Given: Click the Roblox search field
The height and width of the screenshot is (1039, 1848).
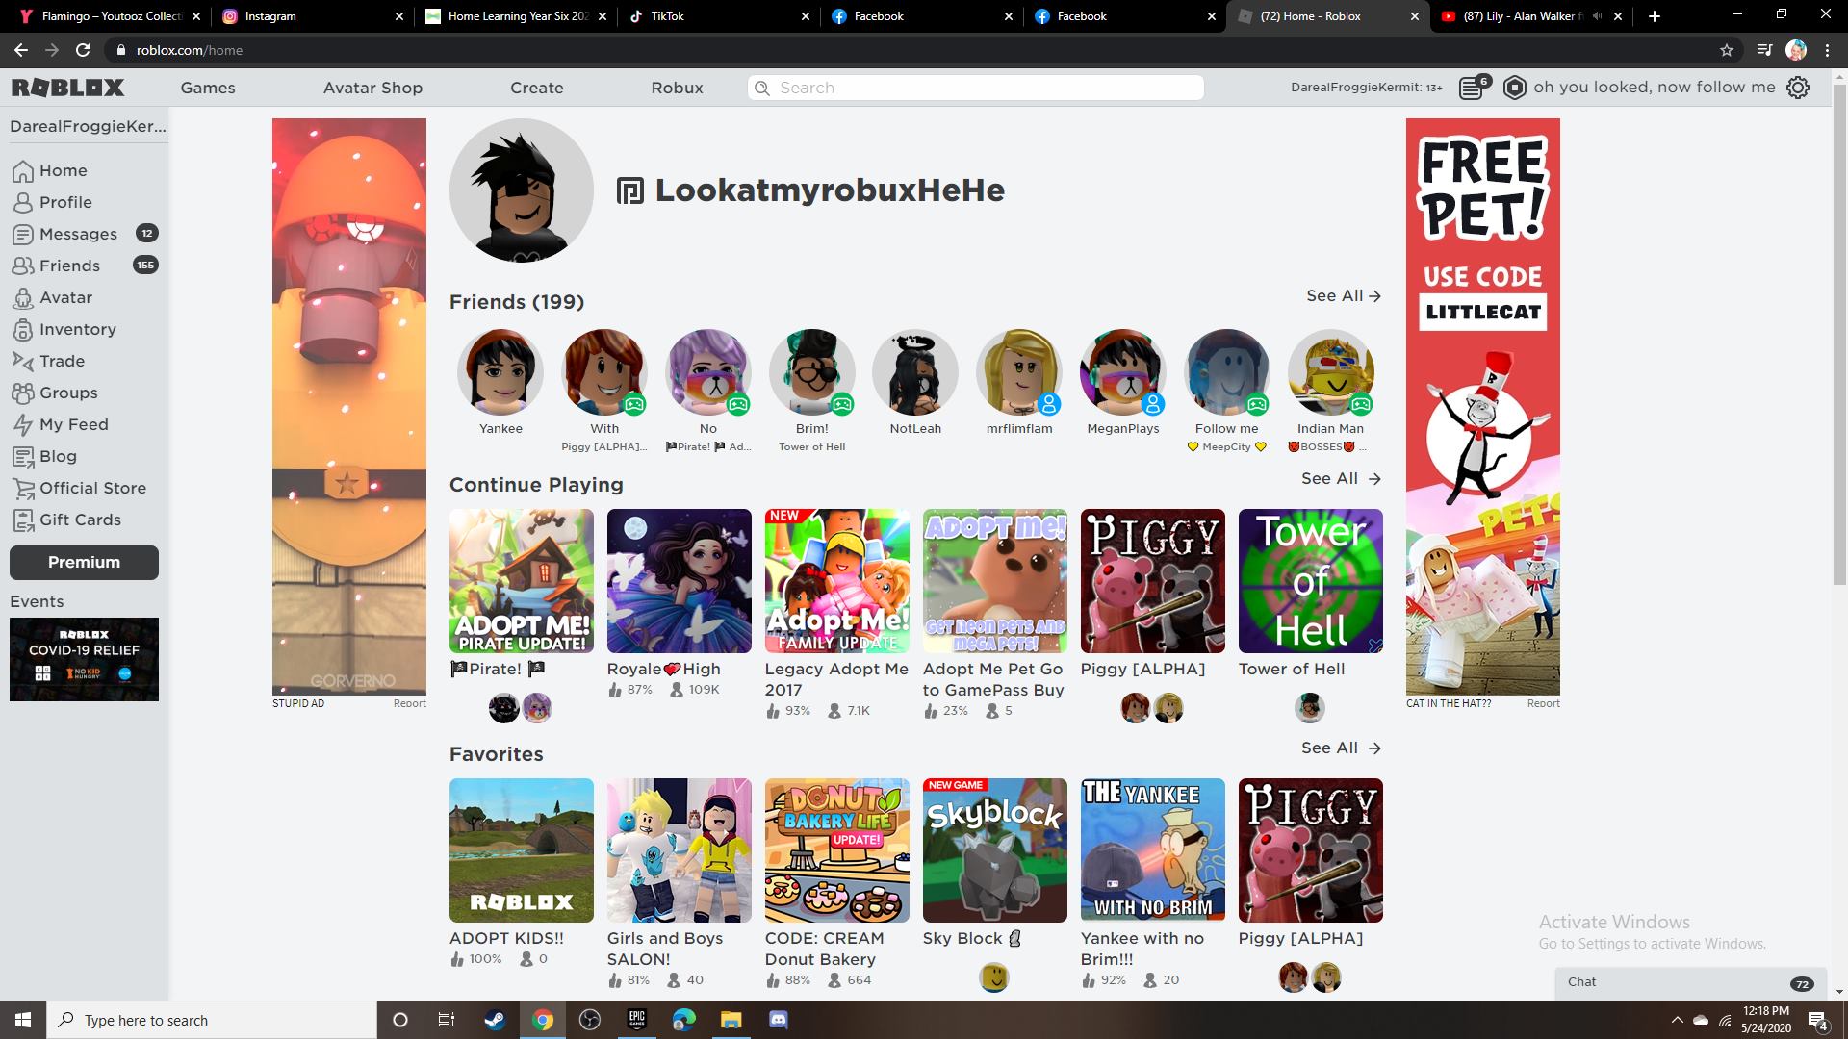Looking at the screenshot, I should [976, 88].
